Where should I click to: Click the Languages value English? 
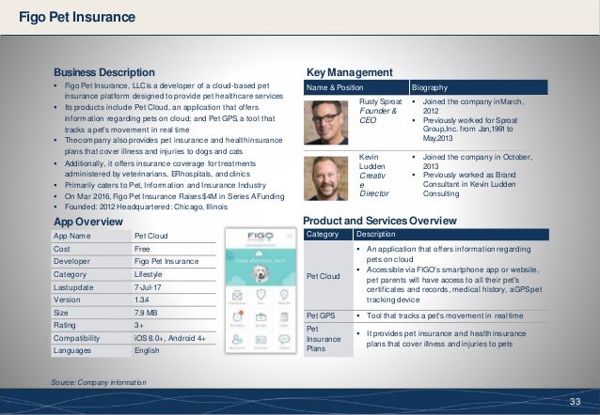coord(147,350)
